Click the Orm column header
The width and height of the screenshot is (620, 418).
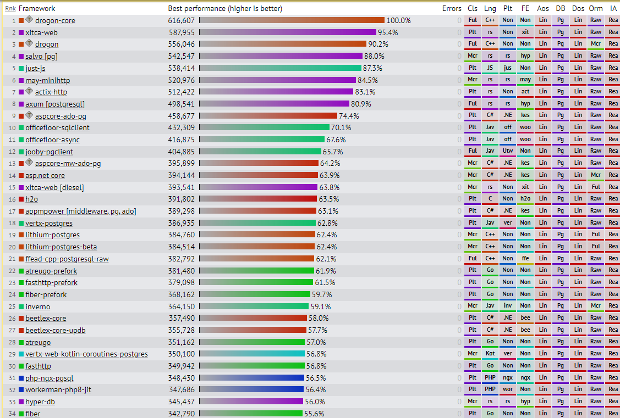pos(595,8)
